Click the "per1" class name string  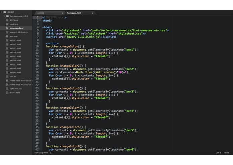(130, 50)
